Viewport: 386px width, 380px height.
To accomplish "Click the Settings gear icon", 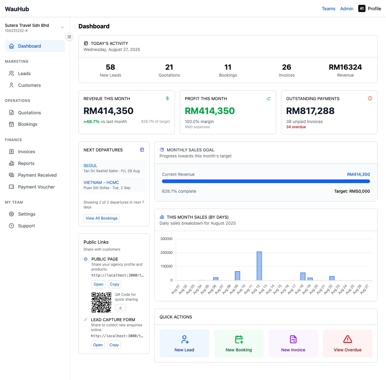I will tap(11, 214).
